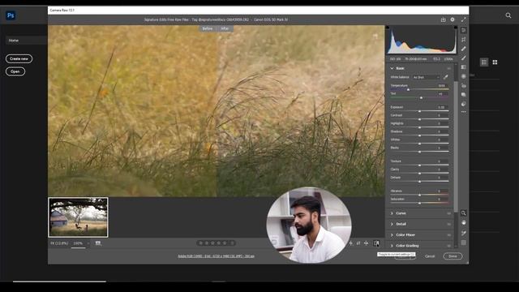Click Cancel in Camera Raw
Viewport: 519px width, 292px height.
point(430,256)
